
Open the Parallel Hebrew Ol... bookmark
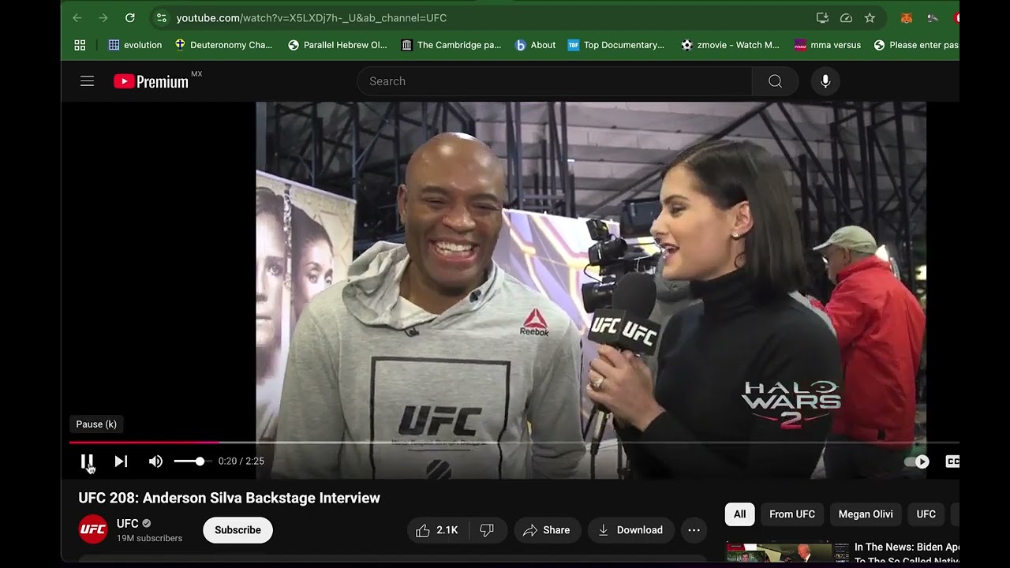pos(338,45)
